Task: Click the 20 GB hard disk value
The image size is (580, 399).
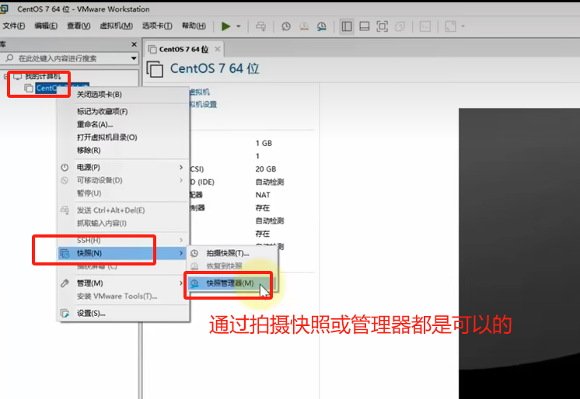Action: tap(266, 168)
